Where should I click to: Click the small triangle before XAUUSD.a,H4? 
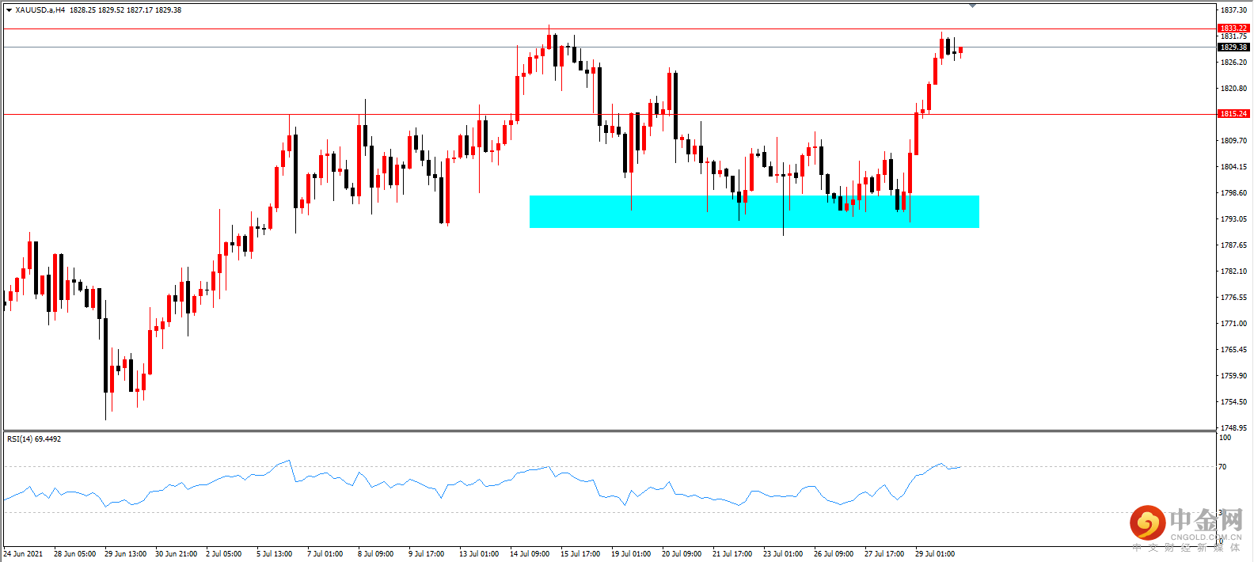pos(9,10)
